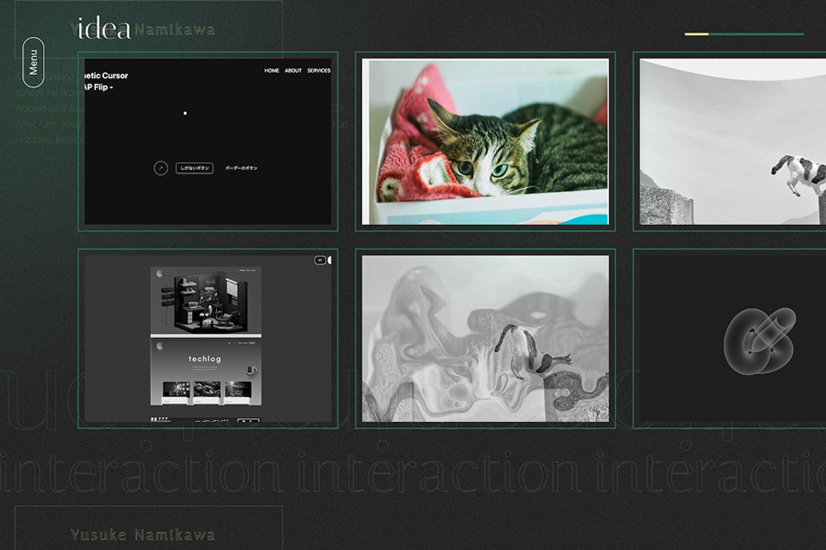Click the yellow-green progress bar at top right

[744, 34]
